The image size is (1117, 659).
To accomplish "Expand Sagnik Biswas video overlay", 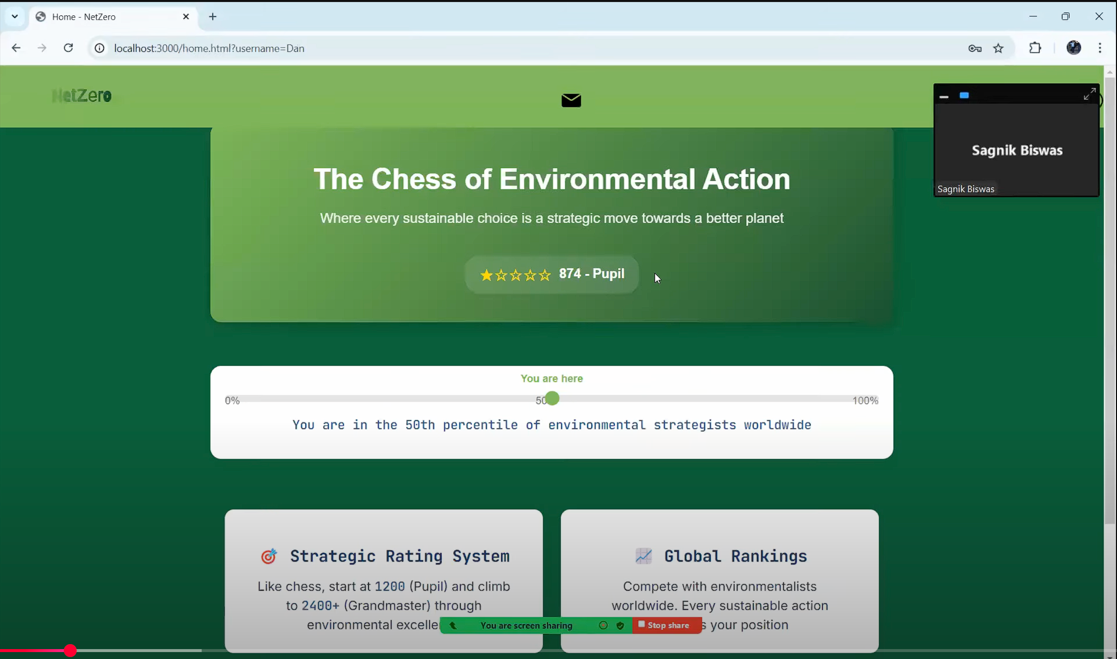I will 1089,94.
